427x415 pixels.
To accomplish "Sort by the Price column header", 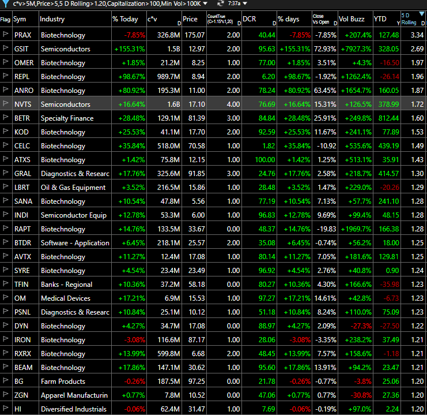I will 194,19.
